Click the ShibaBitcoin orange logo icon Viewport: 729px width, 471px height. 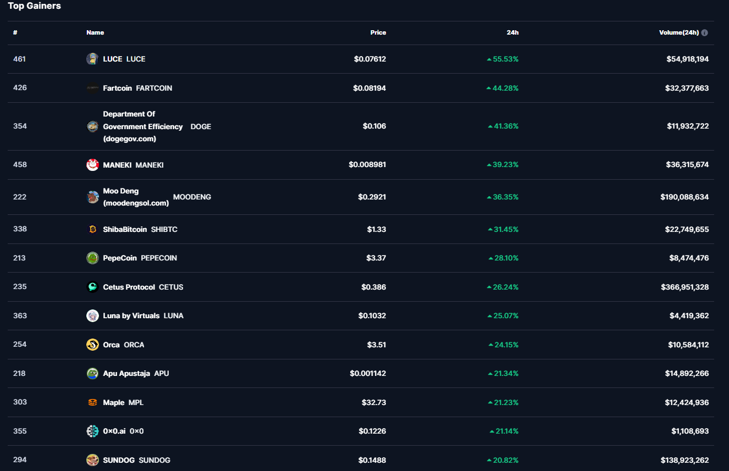[92, 229]
